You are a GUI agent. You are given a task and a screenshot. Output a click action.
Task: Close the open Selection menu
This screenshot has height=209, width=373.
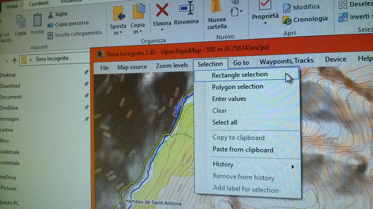(x=210, y=64)
